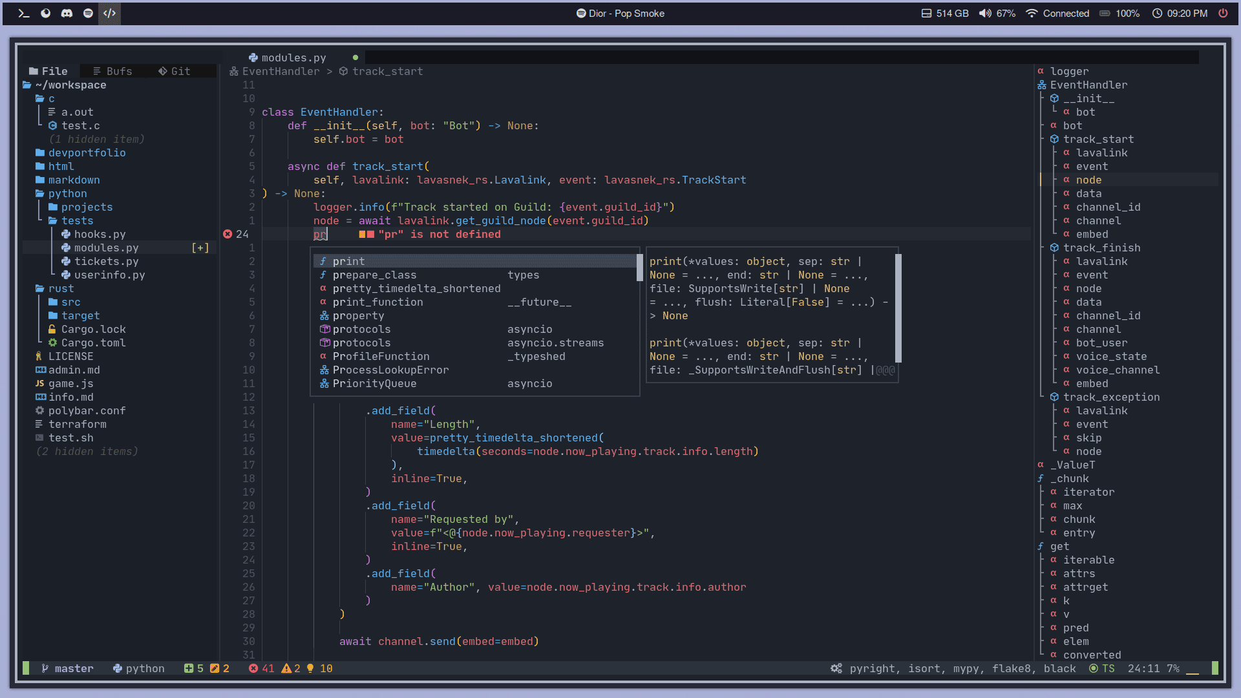1241x698 pixels.
Task: Click the code editor icon in top bar
Action: point(109,13)
